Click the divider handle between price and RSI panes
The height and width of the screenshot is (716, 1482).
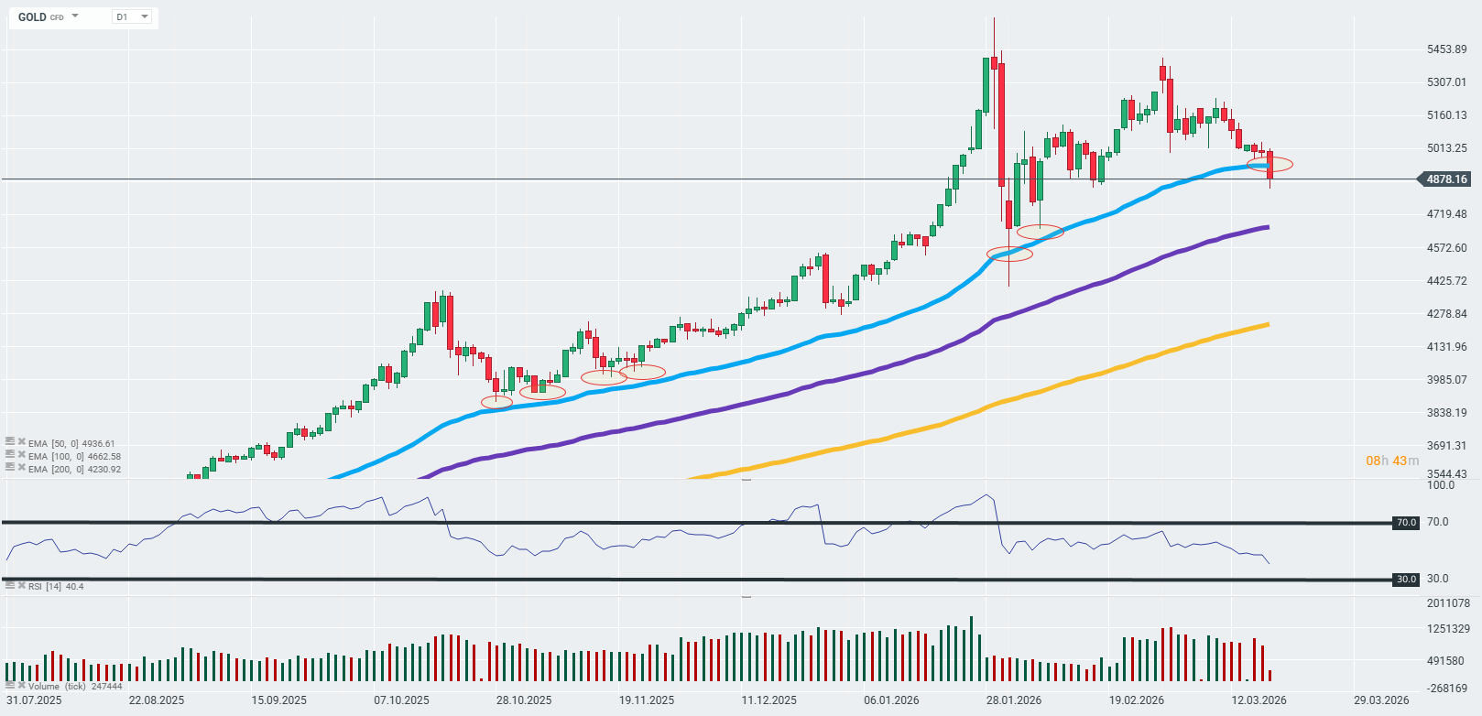[746, 480]
